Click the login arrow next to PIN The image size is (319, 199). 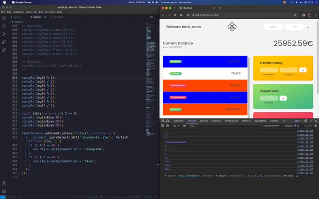tap(308, 27)
